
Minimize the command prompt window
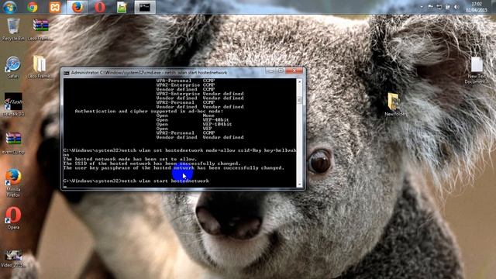pos(270,71)
